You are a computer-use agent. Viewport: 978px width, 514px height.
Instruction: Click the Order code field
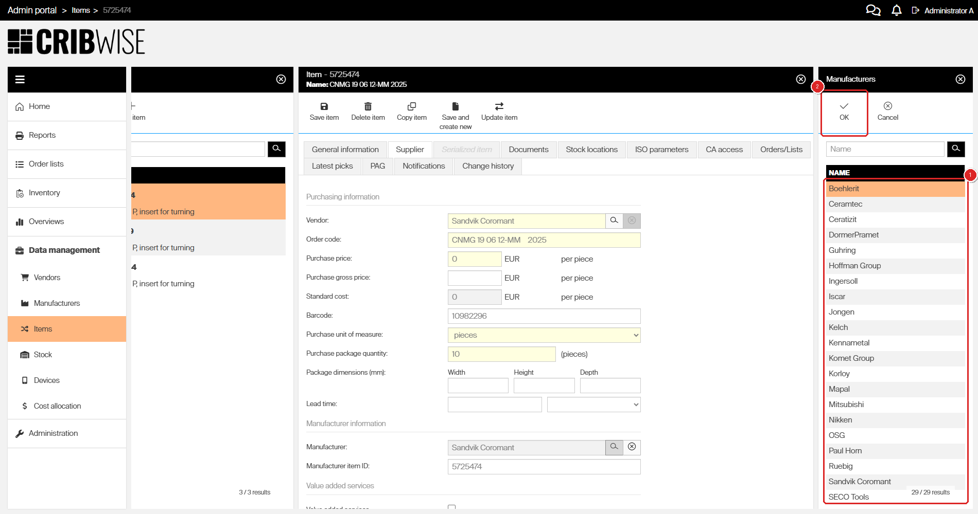coord(544,240)
